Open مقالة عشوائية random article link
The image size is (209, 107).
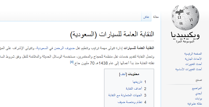195,104
